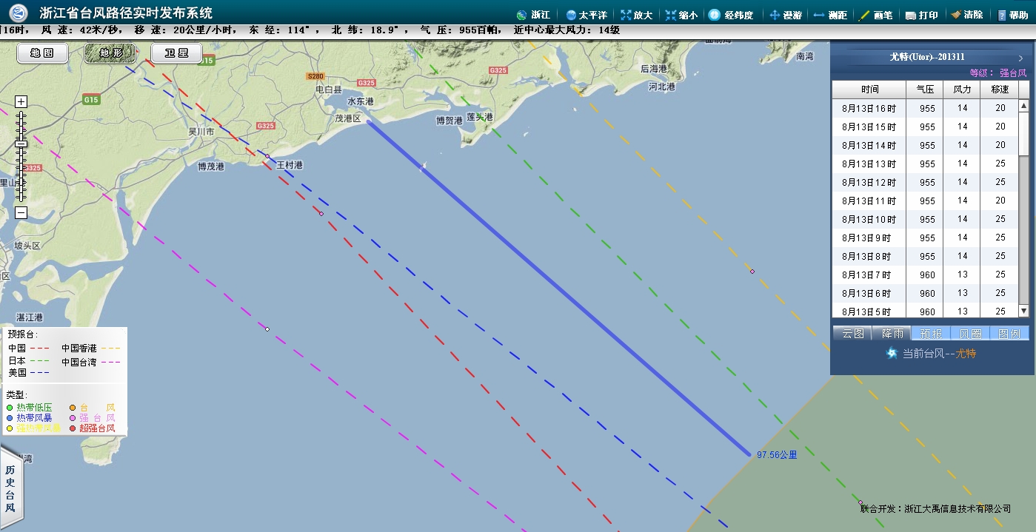The width and height of the screenshot is (1036, 532).
Task: Click the table scrollbar down arrow
Action: 1023,311
